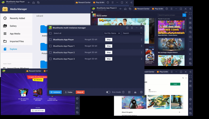Click back arrow in Reward Center window sidebar
Image resolution: width=209 pixels, height=119 pixels.
[x=77, y=103]
